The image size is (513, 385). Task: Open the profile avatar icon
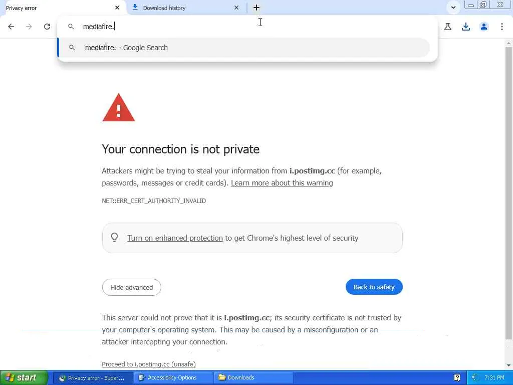[484, 27]
